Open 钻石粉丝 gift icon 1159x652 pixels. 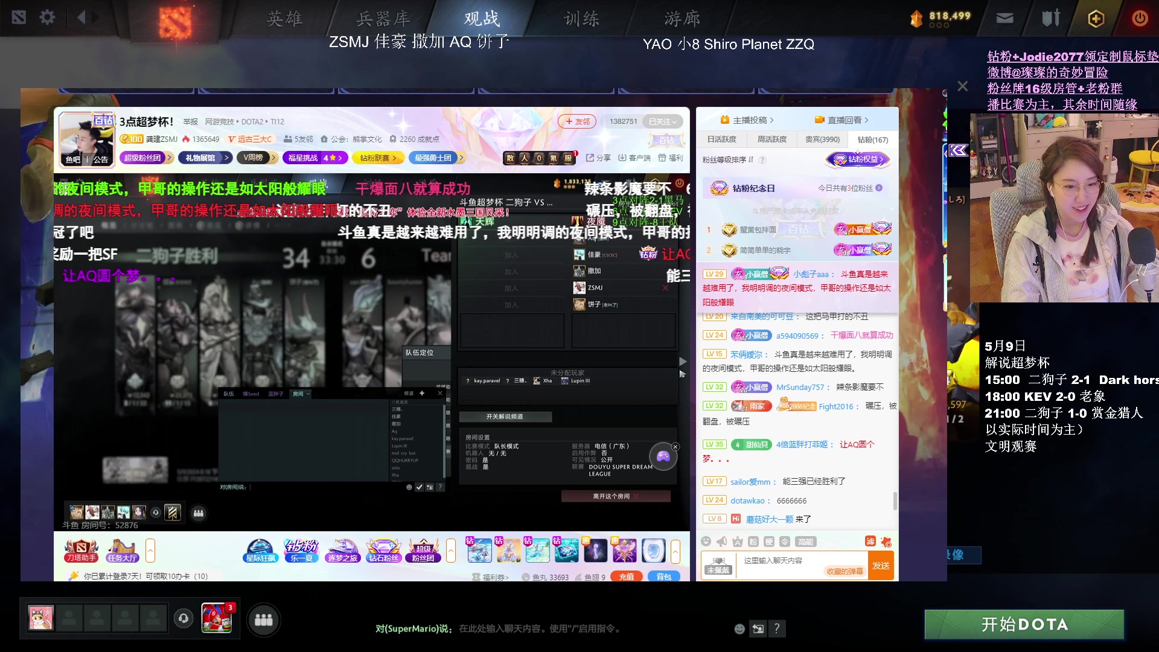point(384,551)
